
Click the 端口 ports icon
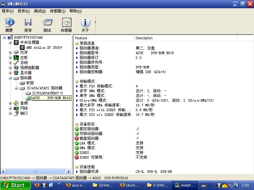pyautogui.click(x=16, y=113)
